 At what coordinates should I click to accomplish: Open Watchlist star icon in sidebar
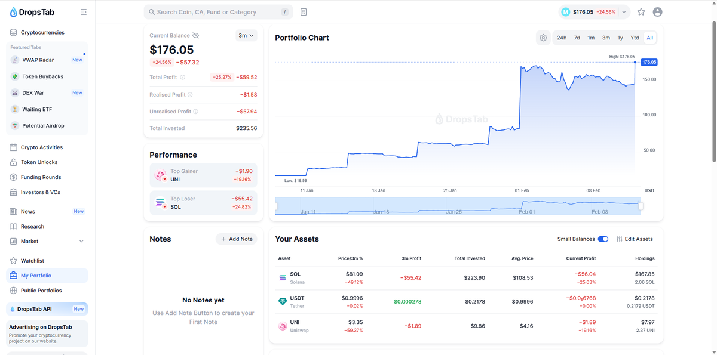tap(13, 261)
